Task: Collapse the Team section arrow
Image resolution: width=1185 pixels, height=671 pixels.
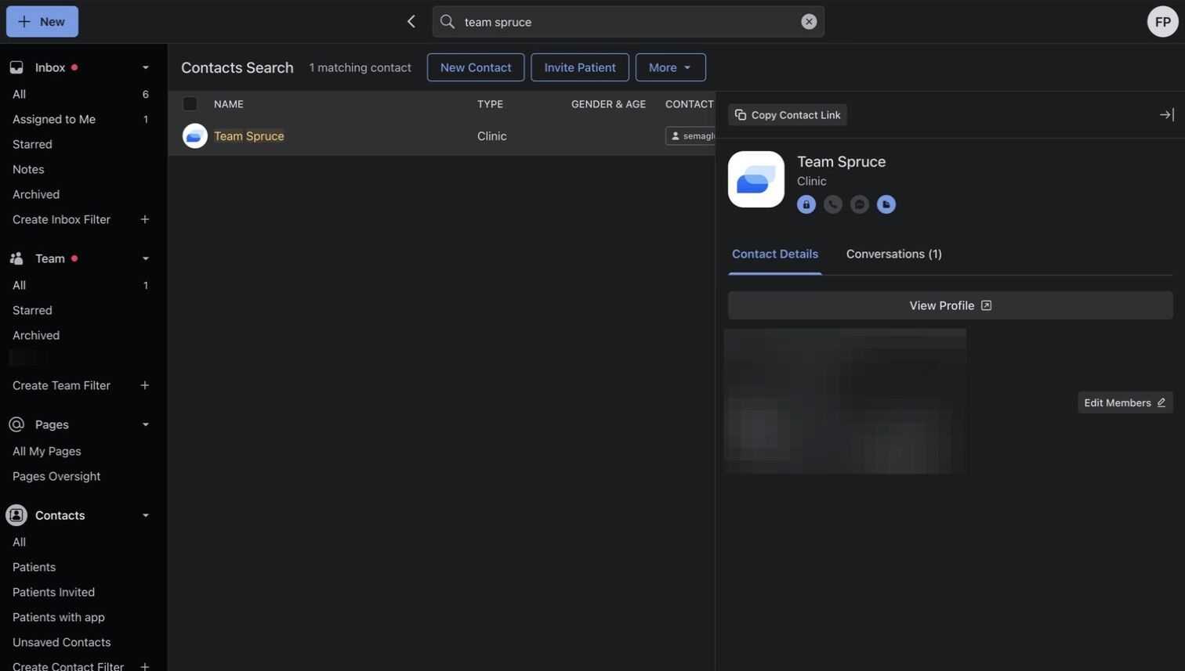Action: 146,258
